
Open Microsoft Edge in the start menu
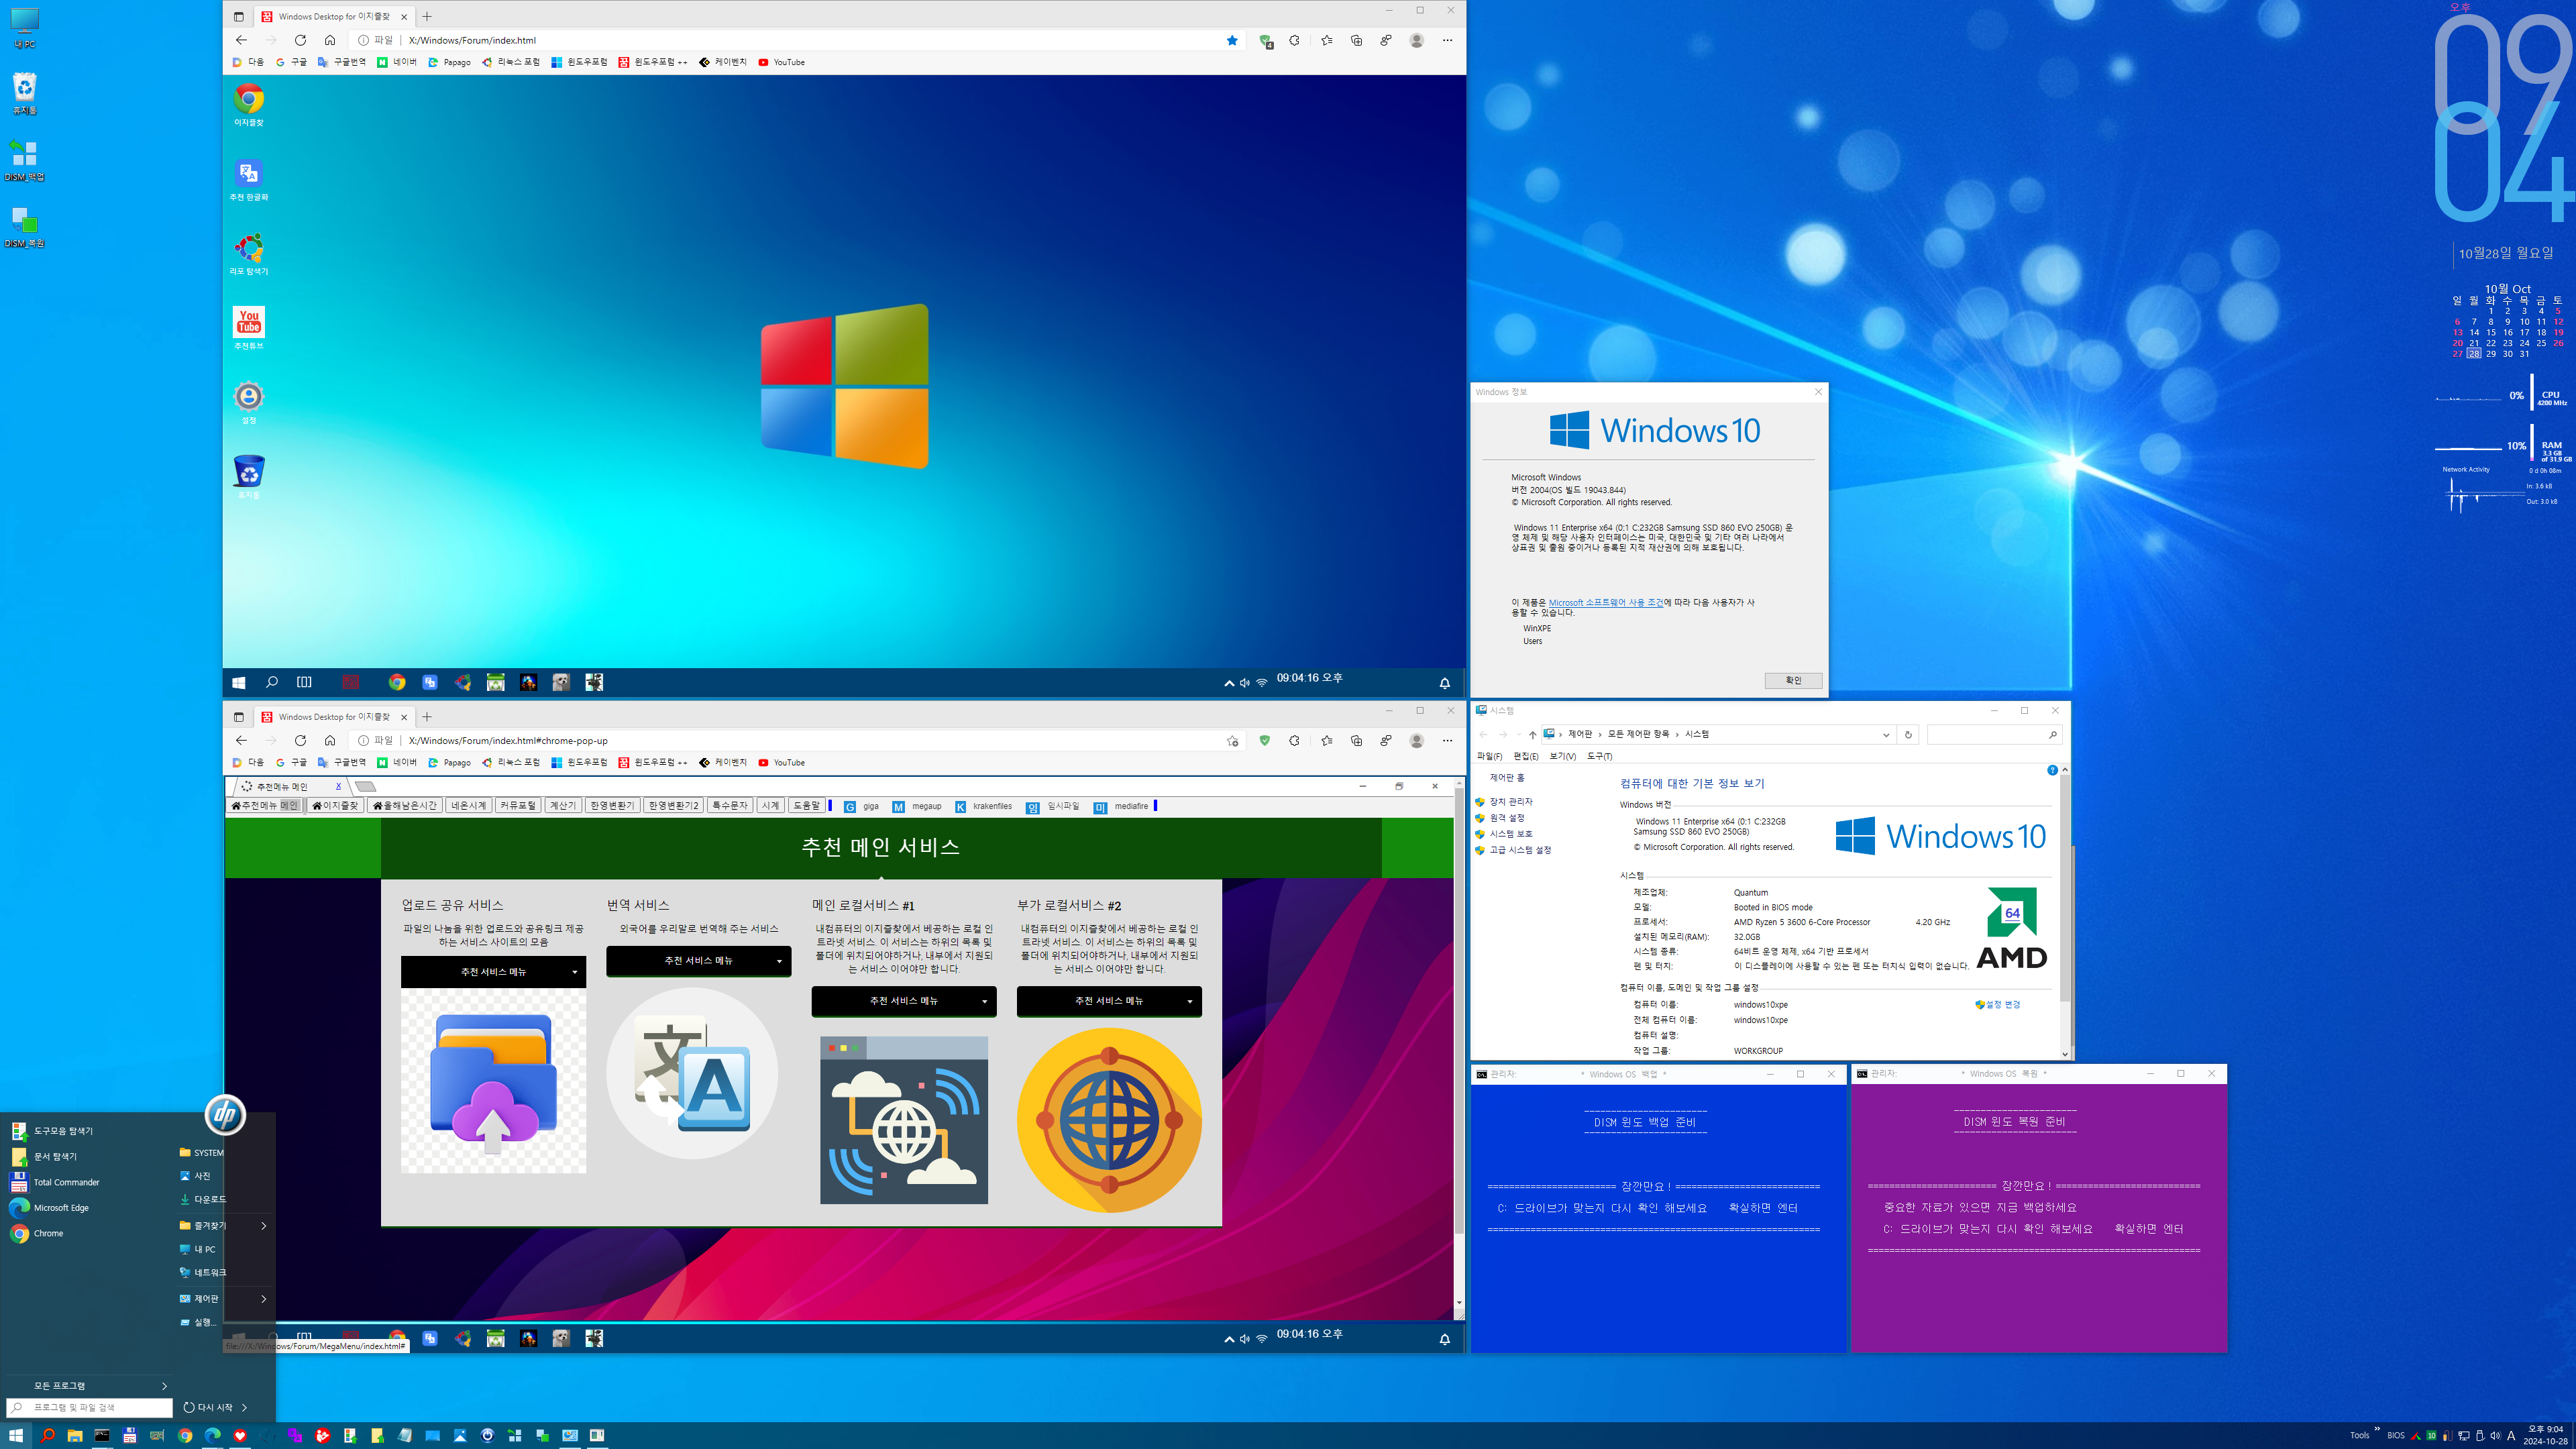pyautogui.click(x=50, y=1207)
